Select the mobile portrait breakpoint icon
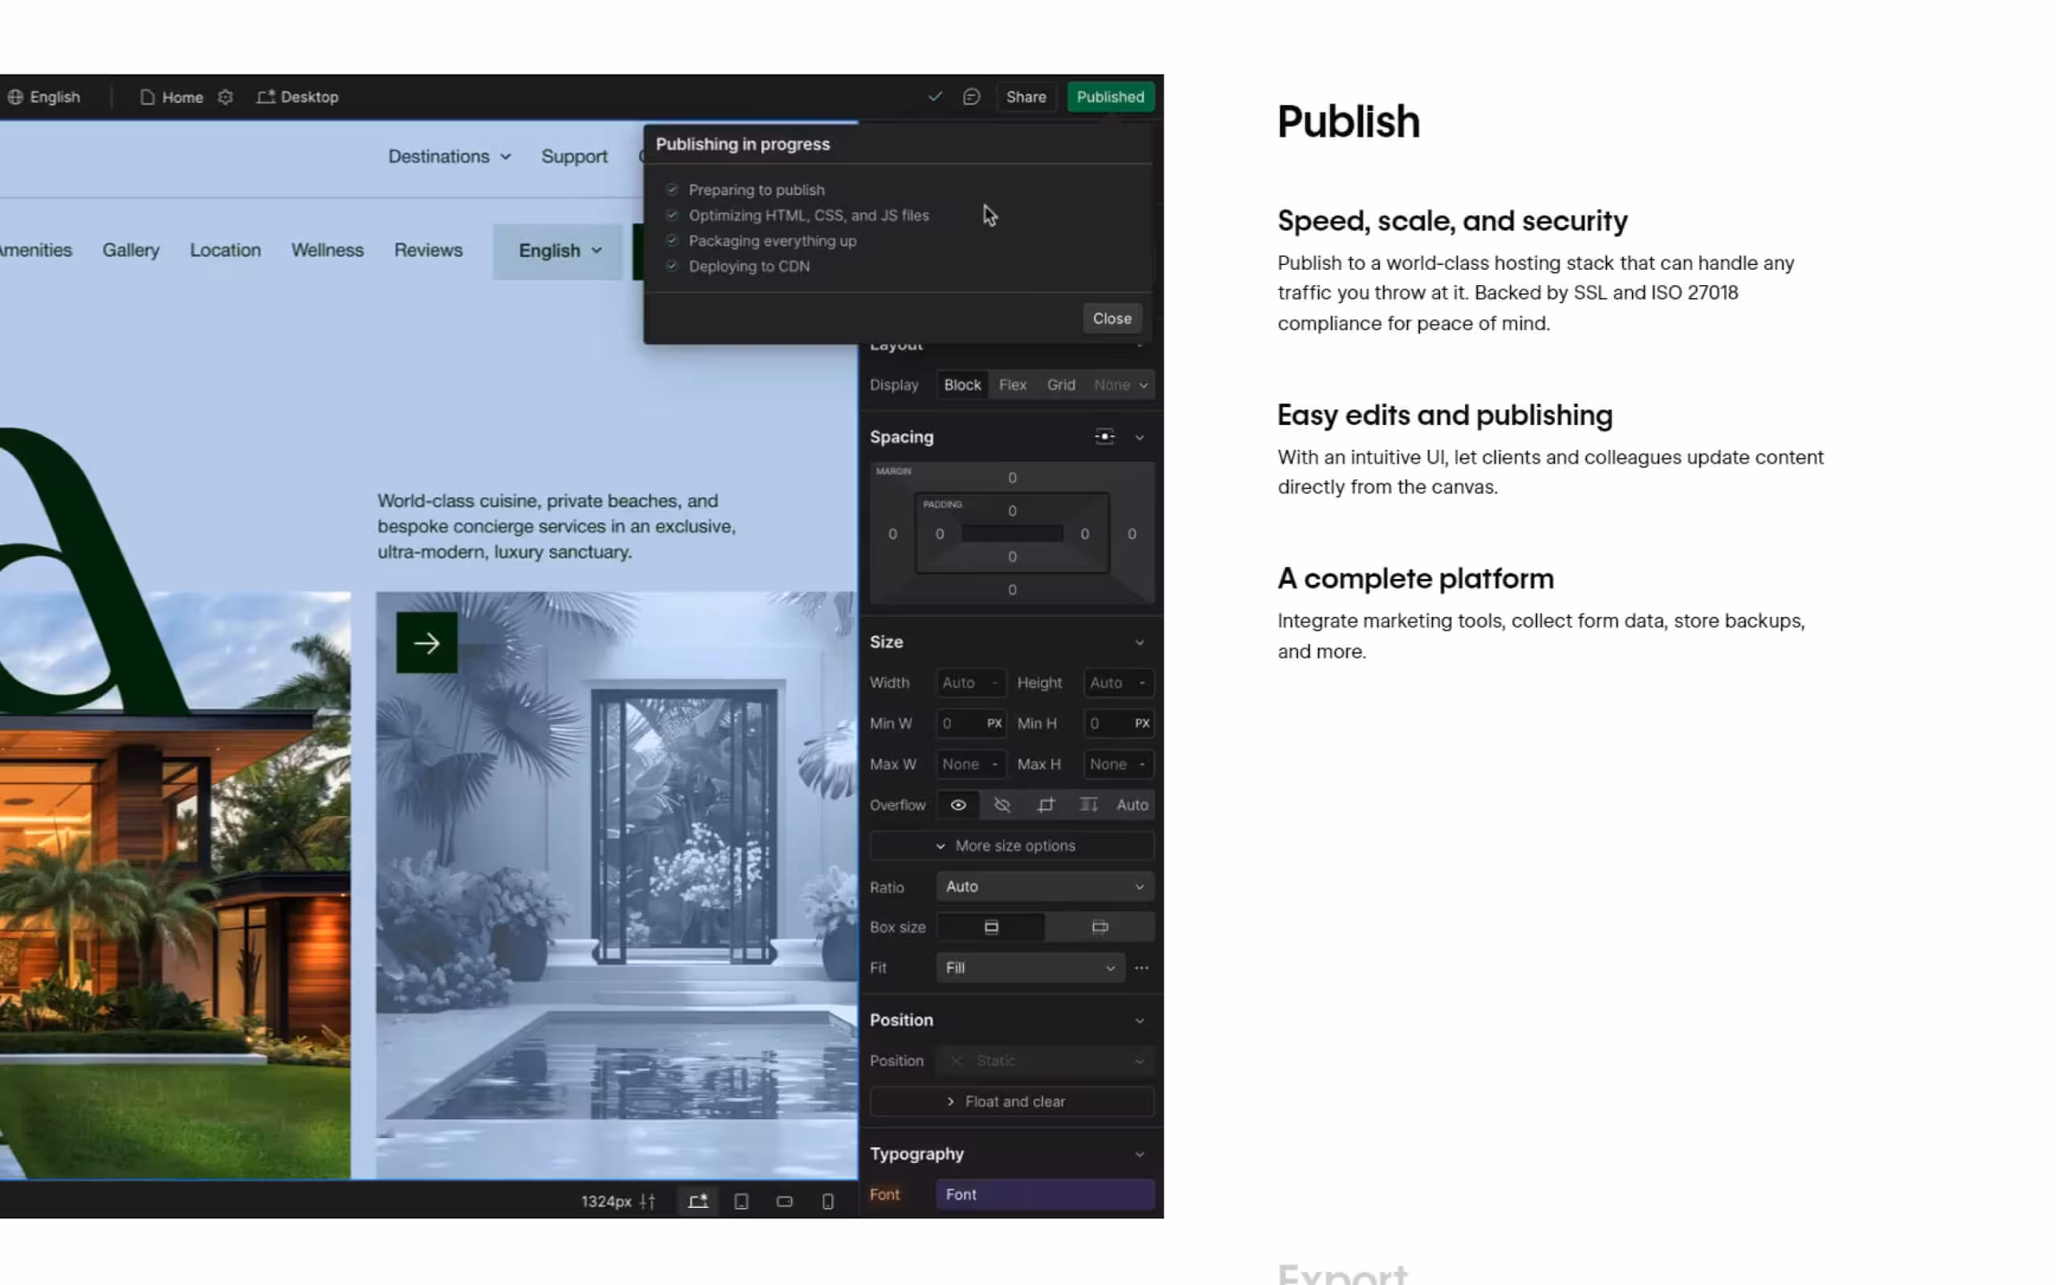Viewport: 2056px width, 1285px height. [827, 1201]
